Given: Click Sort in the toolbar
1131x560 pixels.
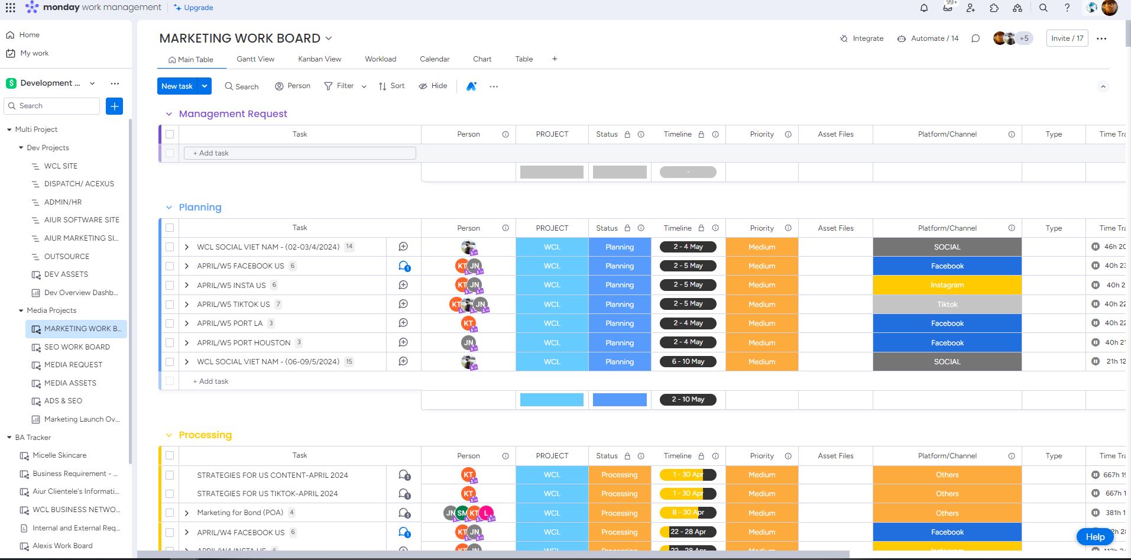Looking at the screenshot, I should [391, 86].
